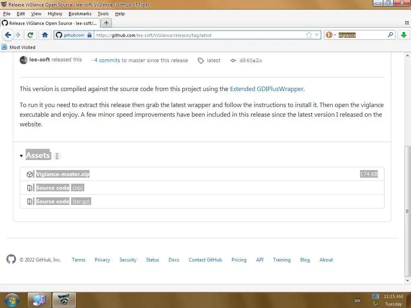The width and height of the screenshot is (411, 308).
Task: Click inside the URL address field
Action: pos(199,35)
